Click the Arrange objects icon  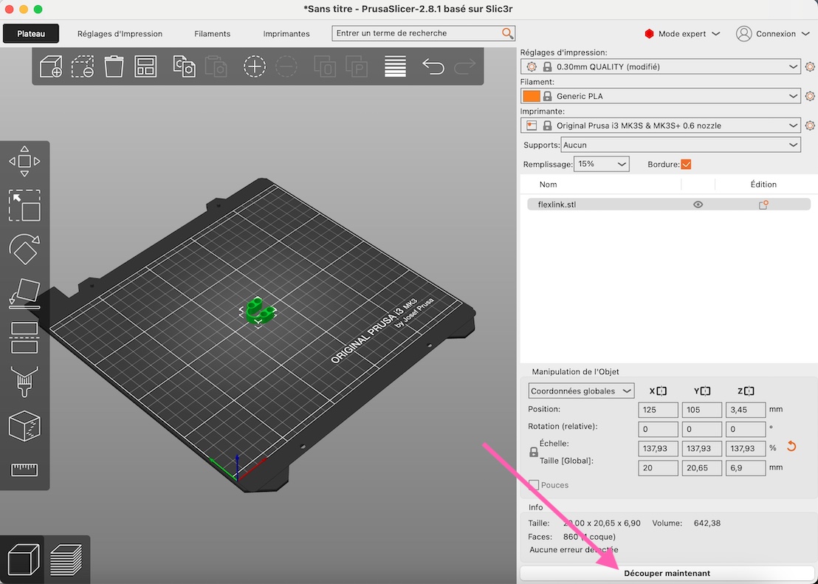coord(145,66)
